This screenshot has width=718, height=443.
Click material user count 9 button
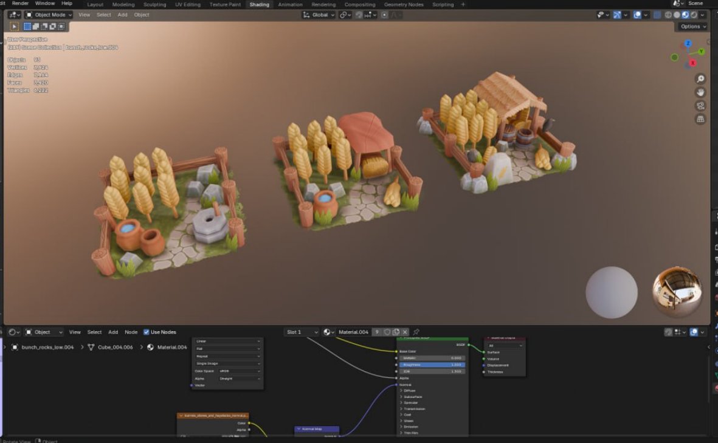pos(377,332)
